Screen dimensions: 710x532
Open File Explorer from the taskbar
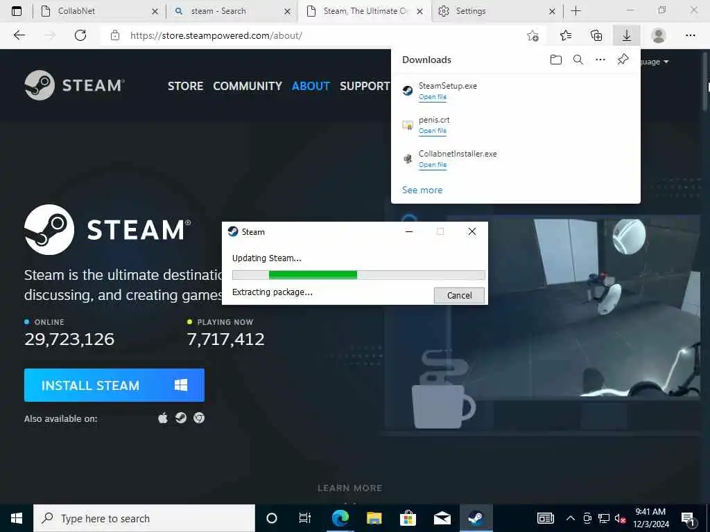(x=374, y=518)
